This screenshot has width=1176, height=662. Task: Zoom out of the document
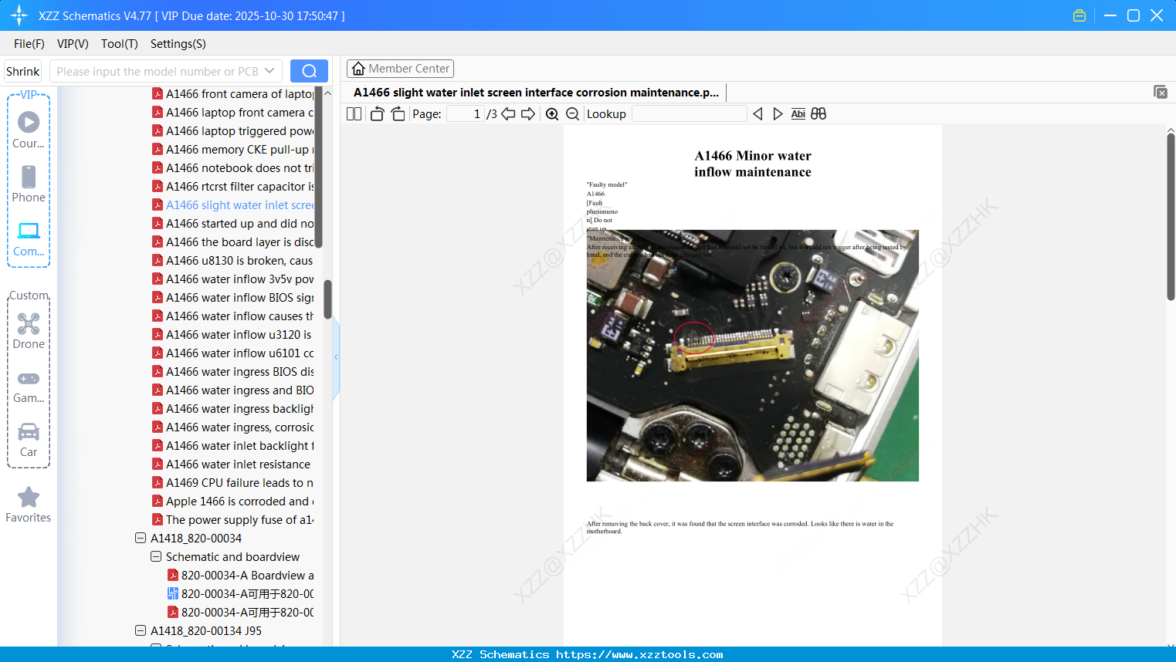[x=572, y=113]
